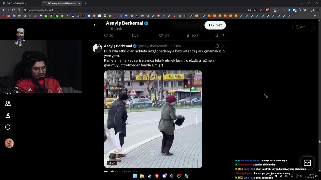Open Steam from the taskbar
Screen dimensions: 321x180
click(149, 176)
